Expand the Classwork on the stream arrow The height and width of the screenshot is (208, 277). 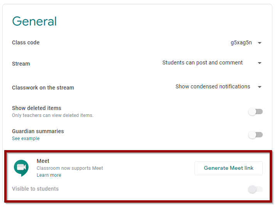coord(260,87)
